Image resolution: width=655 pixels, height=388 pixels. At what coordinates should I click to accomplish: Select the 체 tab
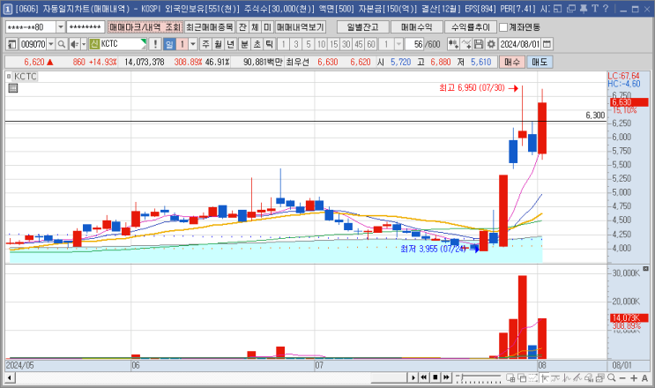coord(255,27)
